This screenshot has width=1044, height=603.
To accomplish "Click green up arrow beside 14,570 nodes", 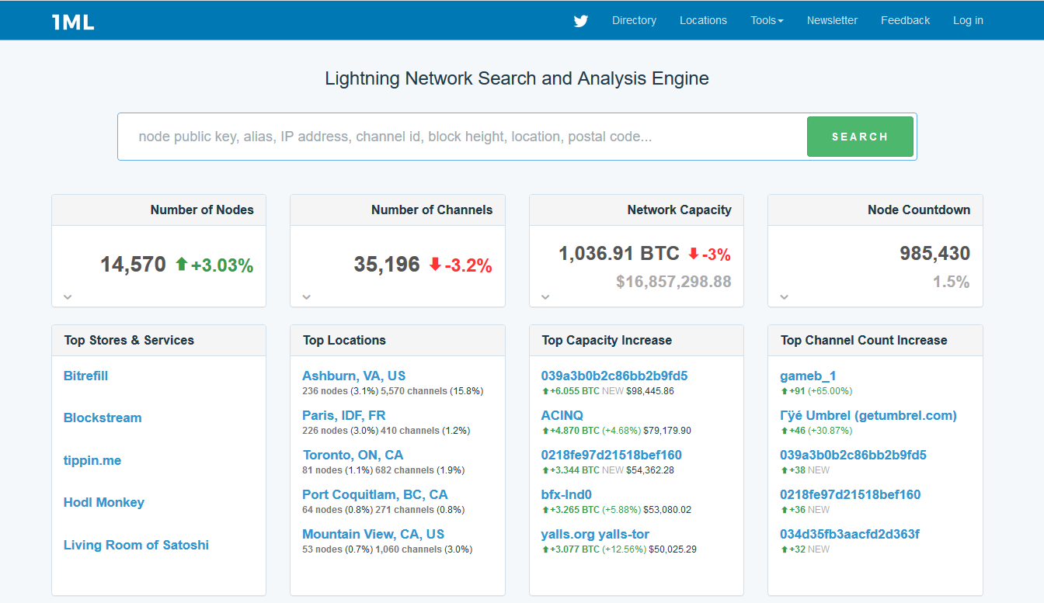I will 182,264.
